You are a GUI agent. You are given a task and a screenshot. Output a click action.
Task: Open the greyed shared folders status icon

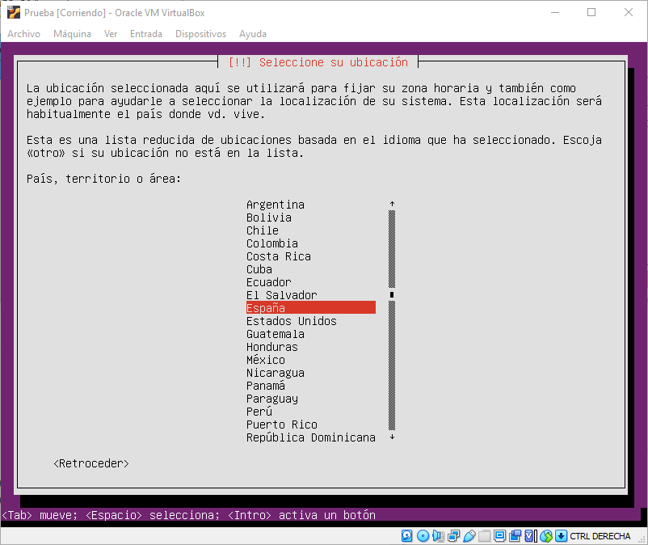click(484, 536)
